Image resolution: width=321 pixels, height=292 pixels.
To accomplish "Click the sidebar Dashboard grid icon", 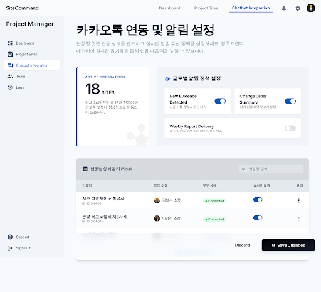I will [x=10, y=43].
